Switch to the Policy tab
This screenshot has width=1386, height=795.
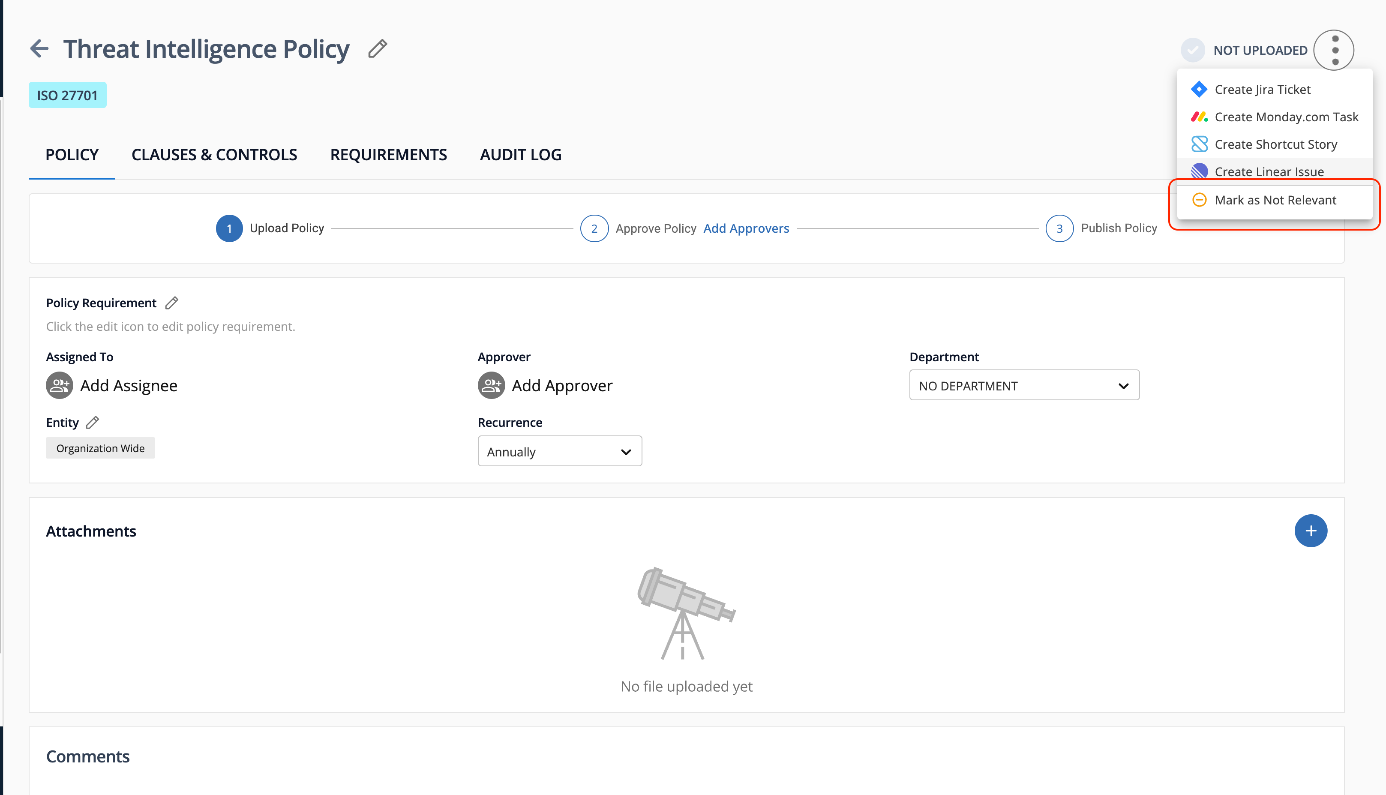tap(72, 155)
